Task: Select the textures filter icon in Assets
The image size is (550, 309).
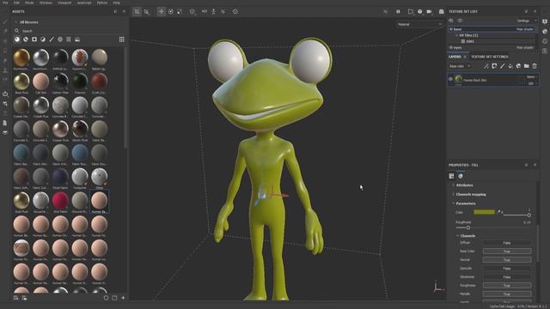Action: tap(69, 39)
